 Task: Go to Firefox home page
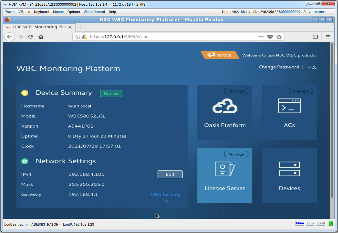pyautogui.click(x=41, y=37)
